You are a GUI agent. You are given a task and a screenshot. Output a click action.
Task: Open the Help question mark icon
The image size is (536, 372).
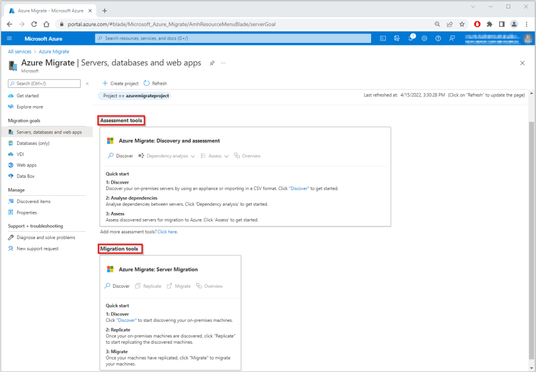[438, 39]
